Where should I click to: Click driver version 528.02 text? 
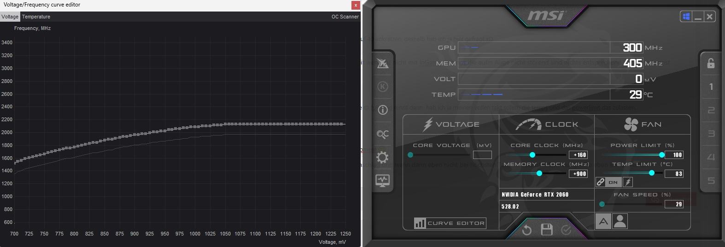coord(510,206)
